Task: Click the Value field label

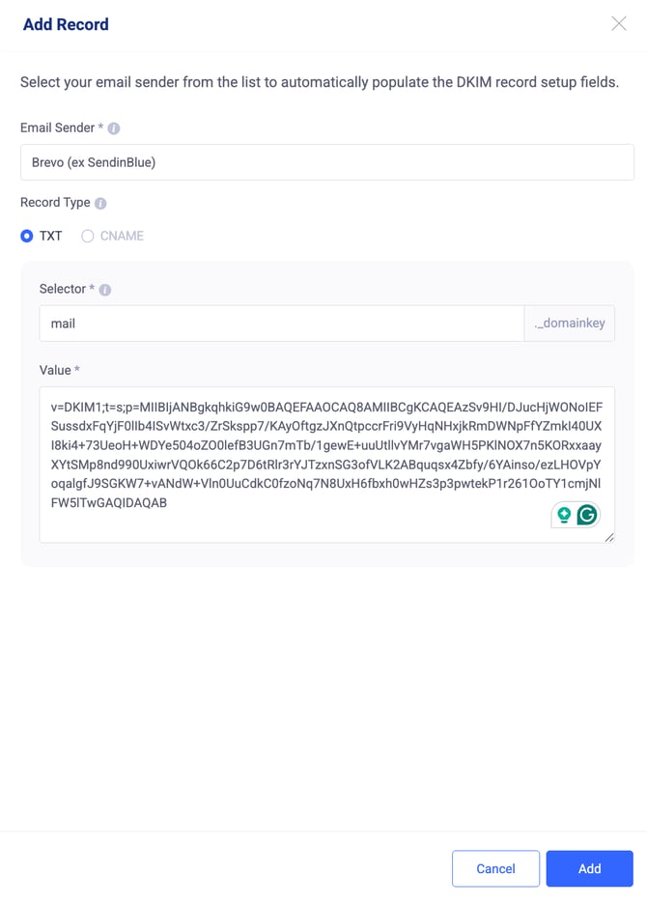Action: click(x=55, y=370)
